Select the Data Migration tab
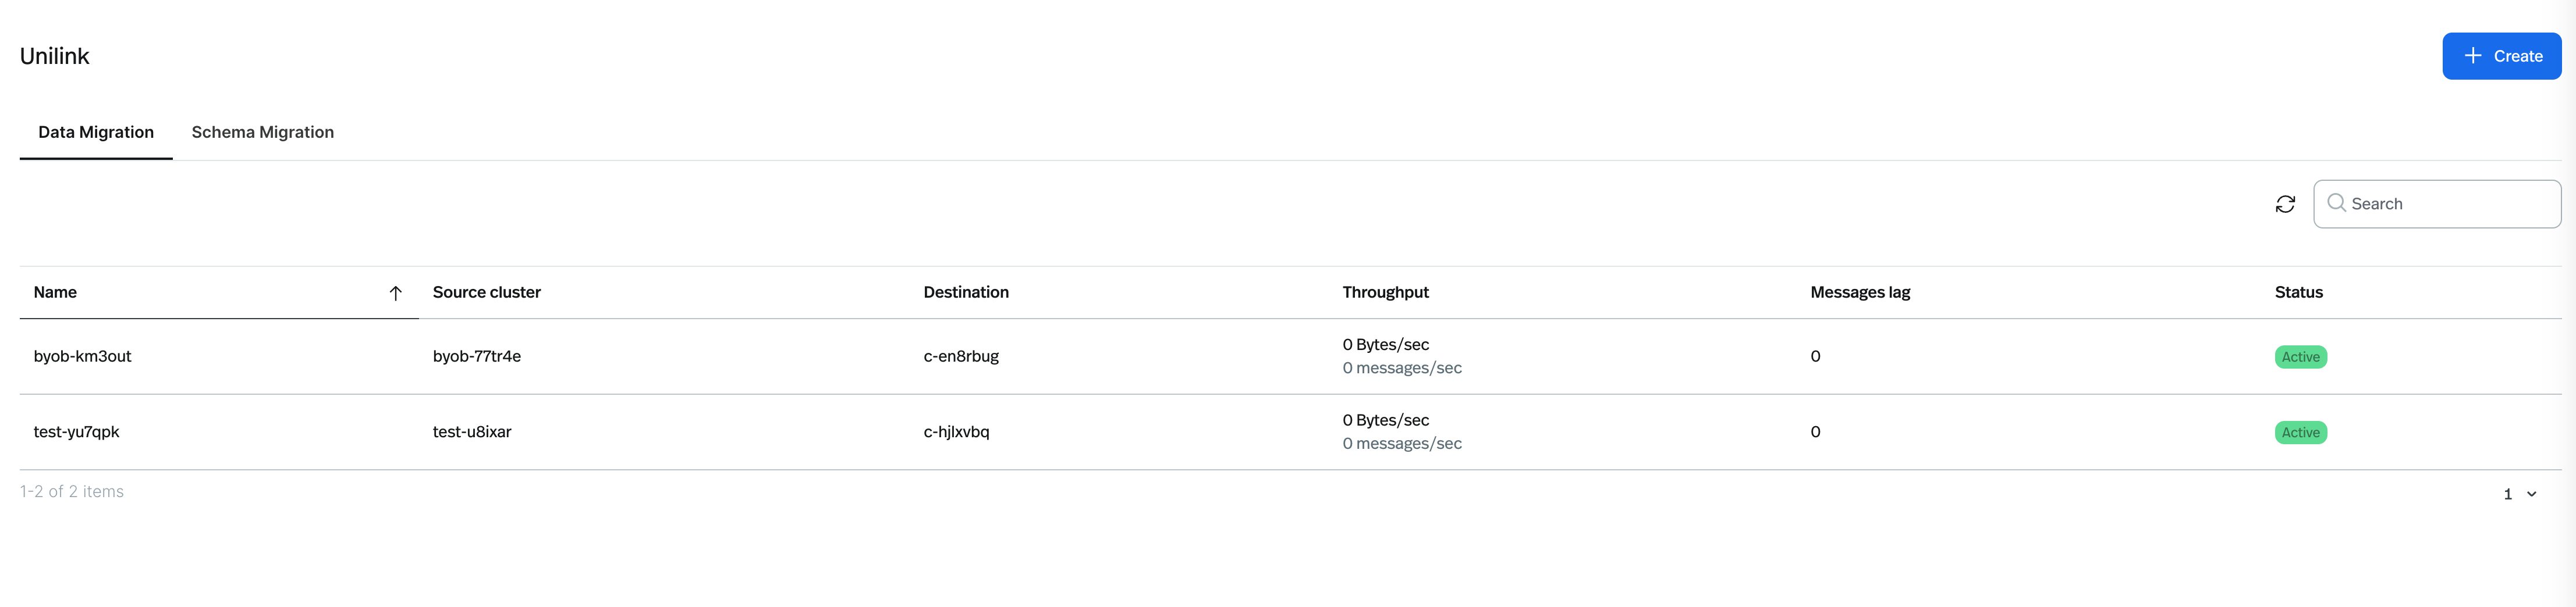Screen dimensions: 2576x607 [95, 132]
